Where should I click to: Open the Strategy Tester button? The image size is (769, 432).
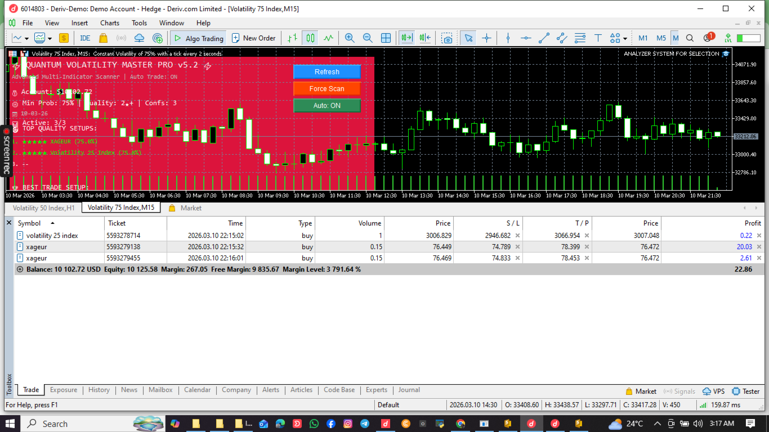pyautogui.click(x=746, y=391)
